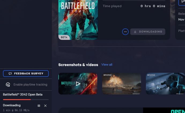Click the download arrow icon on Downloading button
Image resolution: width=185 pixels, height=113 pixels.
click(135, 32)
